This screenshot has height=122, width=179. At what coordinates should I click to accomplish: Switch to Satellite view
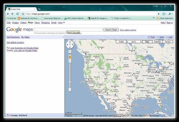coord(157,42)
